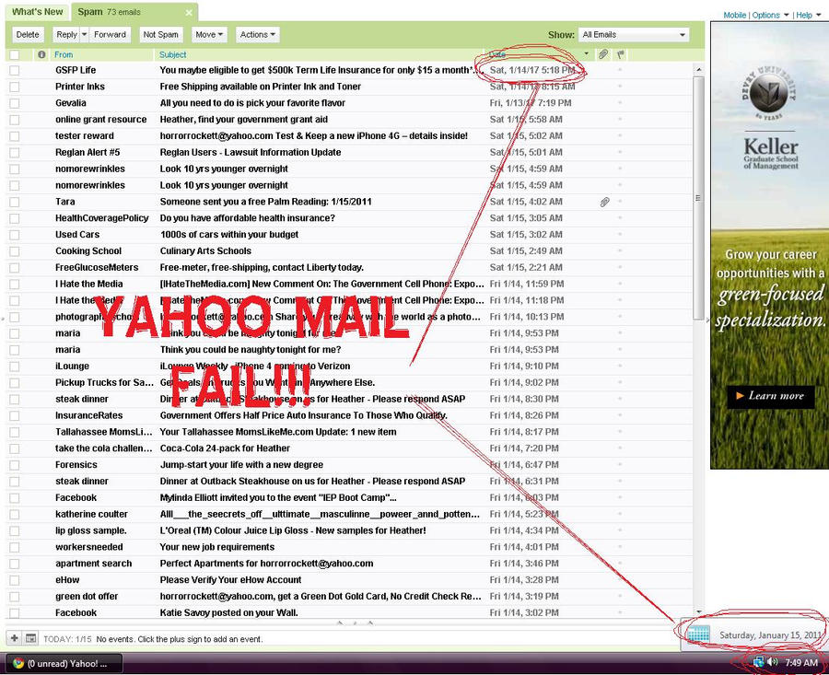Open the Coca-Cola 24-pack email
The height and width of the screenshot is (675, 829).
[225, 448]
